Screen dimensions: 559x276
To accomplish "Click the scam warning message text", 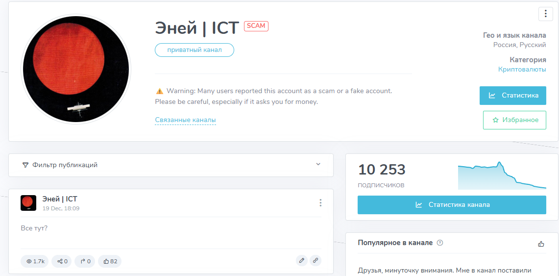I will click(273, 96).
